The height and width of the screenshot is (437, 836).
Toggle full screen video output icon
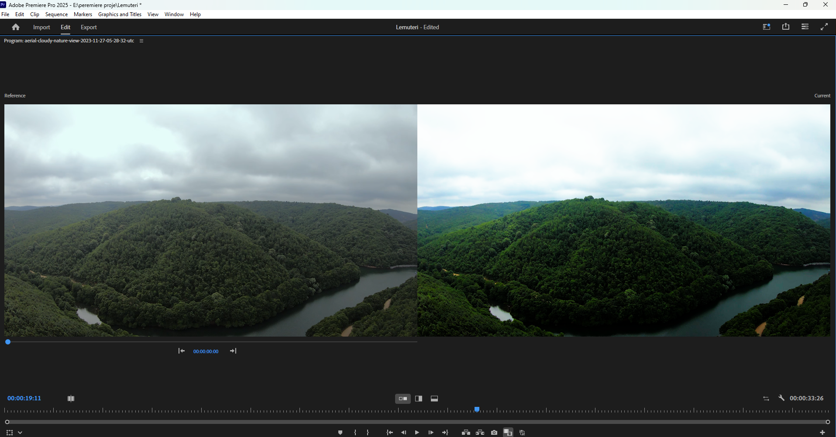tap(824, 27)
